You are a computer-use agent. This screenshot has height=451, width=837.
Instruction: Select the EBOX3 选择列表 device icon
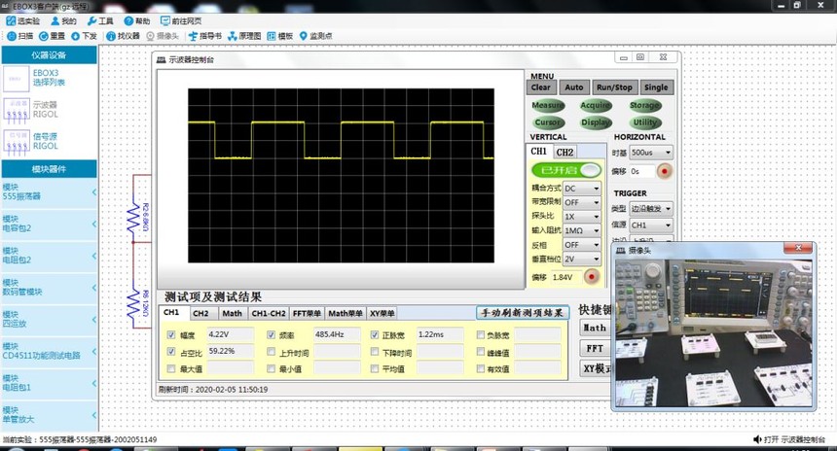pyautogui.click(x=16, y=79)
